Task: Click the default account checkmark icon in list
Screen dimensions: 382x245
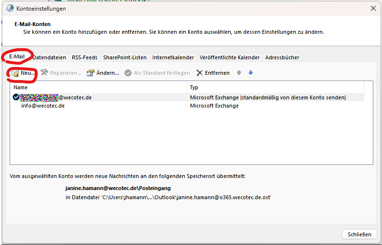Action: coord(16,97)
